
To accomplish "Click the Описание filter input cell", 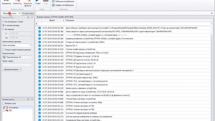I will pyautogui.click(x=137, y=24).
